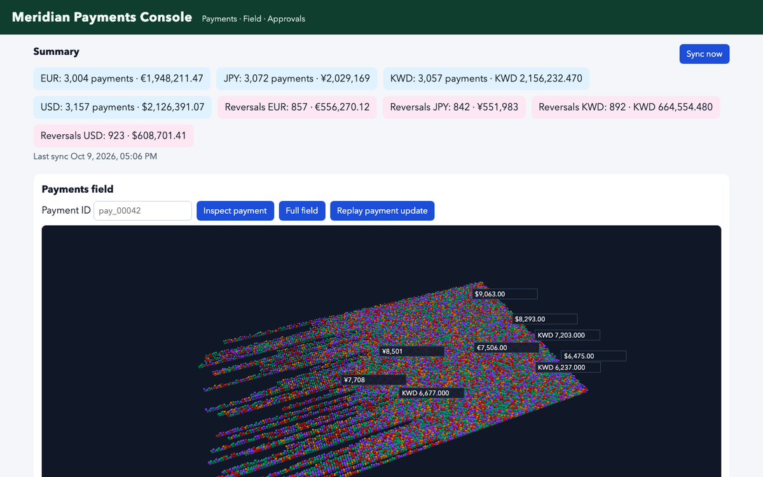The image size is (763, 477).
Task: Click the Sync now button
Action: [x=705, y=54]
